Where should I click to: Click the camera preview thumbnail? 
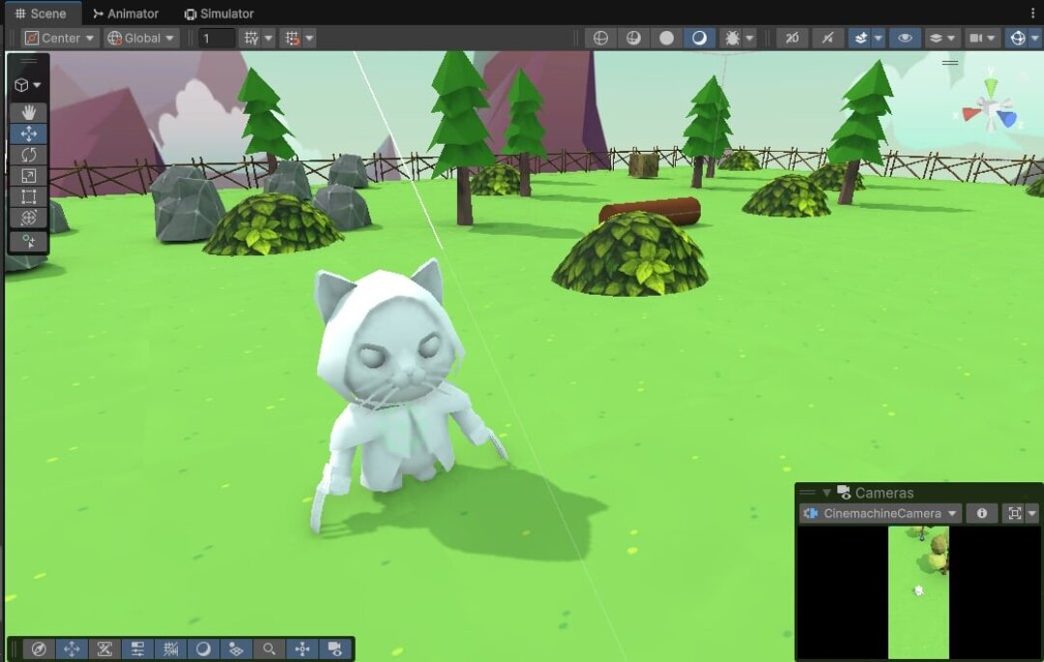point(918,591)
